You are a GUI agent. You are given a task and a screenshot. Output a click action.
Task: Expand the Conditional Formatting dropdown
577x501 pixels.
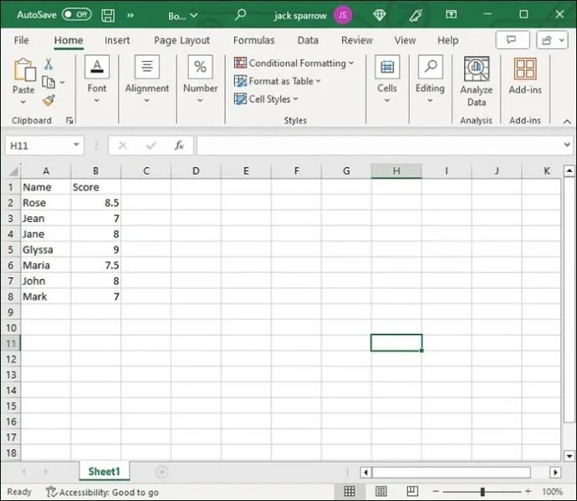(294, 63)
